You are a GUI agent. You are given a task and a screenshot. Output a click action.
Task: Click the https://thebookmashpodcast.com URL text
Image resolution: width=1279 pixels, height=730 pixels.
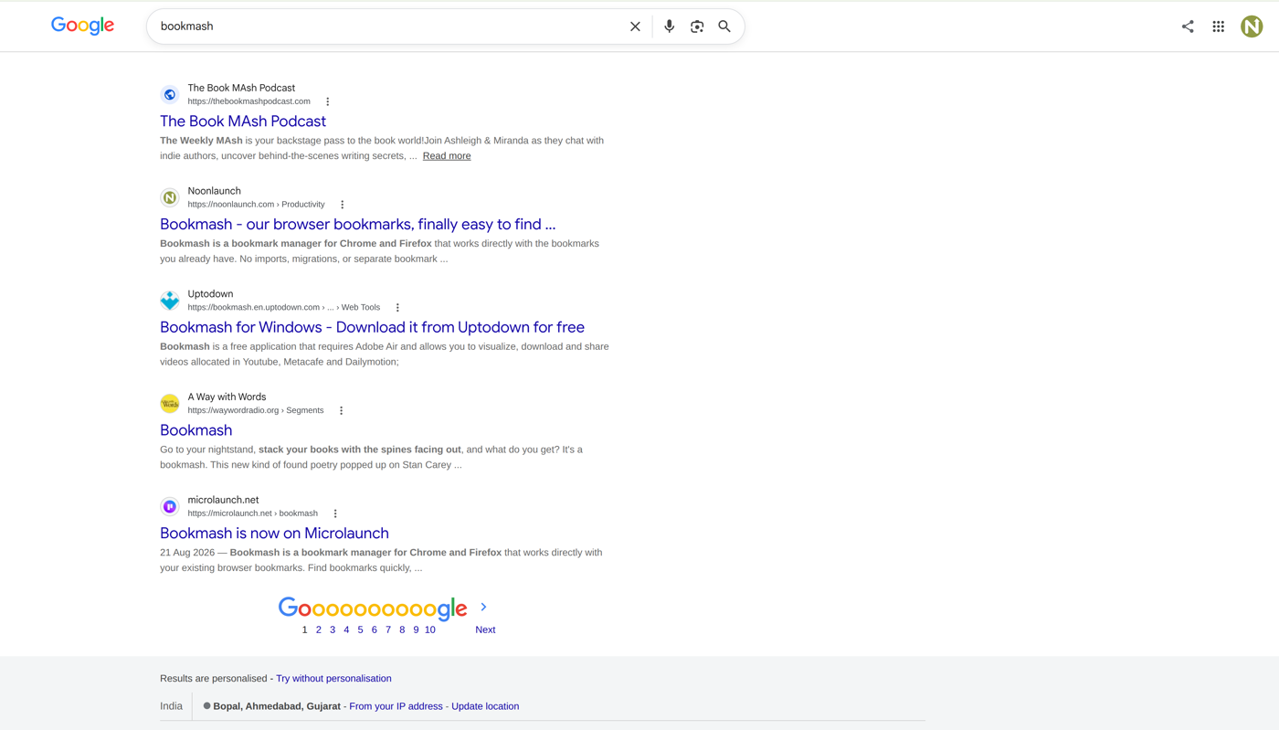[249, 101]
